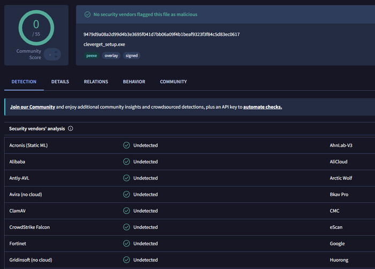Click the AliCloud vendor name

tap(339, 162)
